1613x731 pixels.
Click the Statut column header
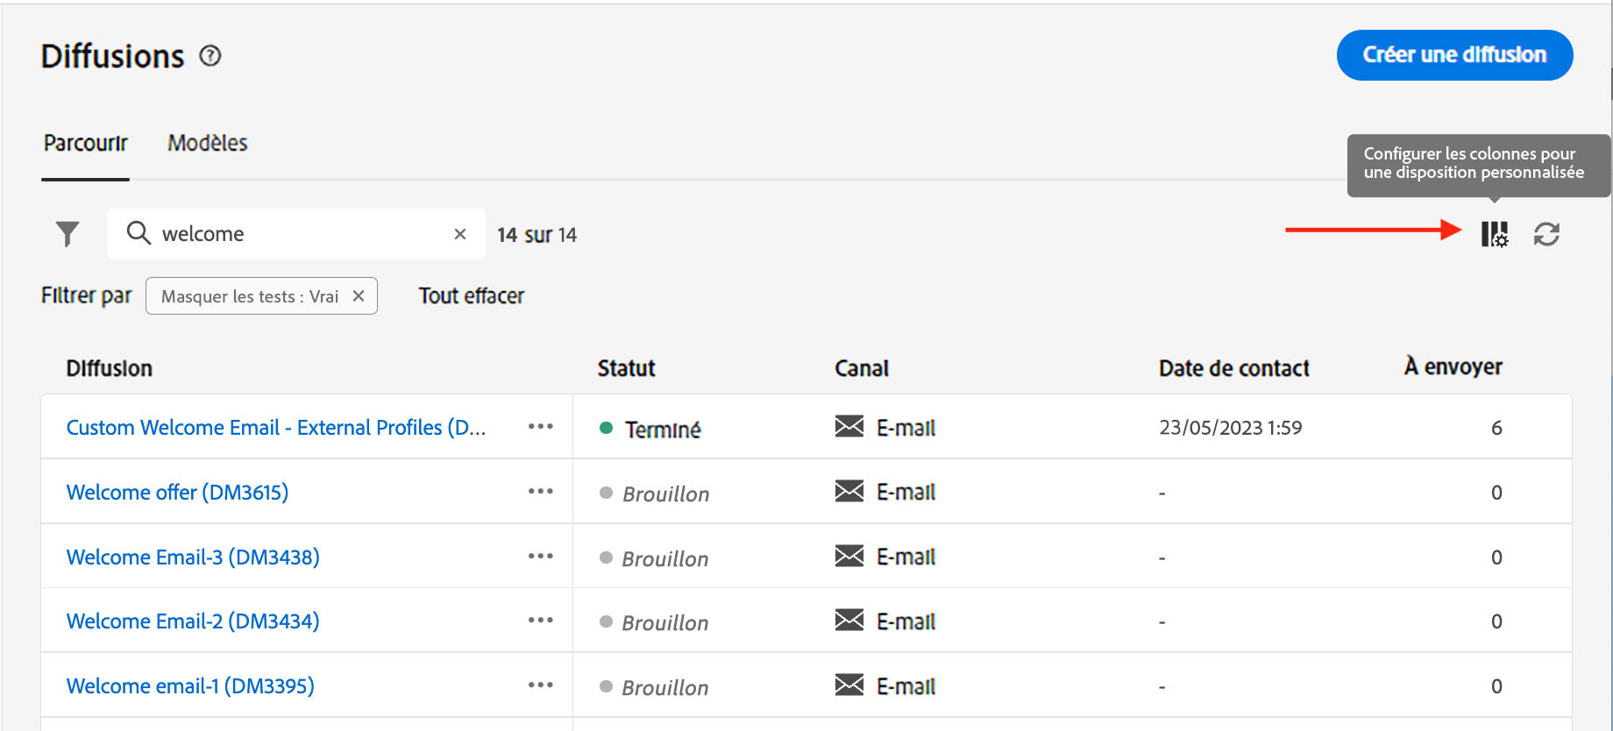pos(626,368)
